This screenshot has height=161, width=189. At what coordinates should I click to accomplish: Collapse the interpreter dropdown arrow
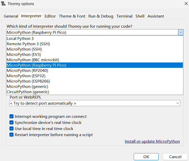[180, 32]
